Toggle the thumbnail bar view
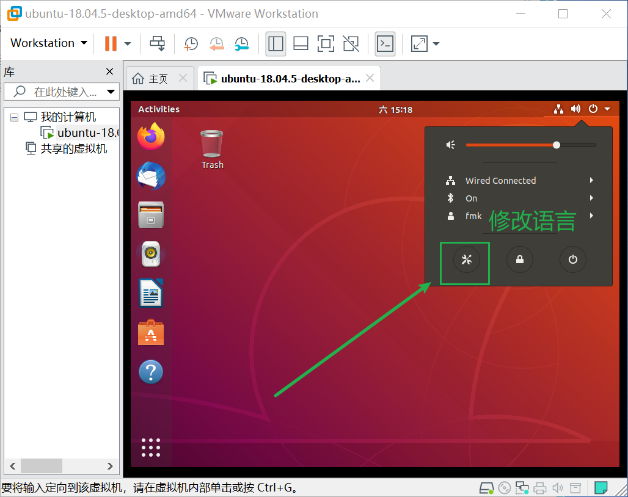The height and width of the screenshot is (497, 628). click(x=301, y=43)
